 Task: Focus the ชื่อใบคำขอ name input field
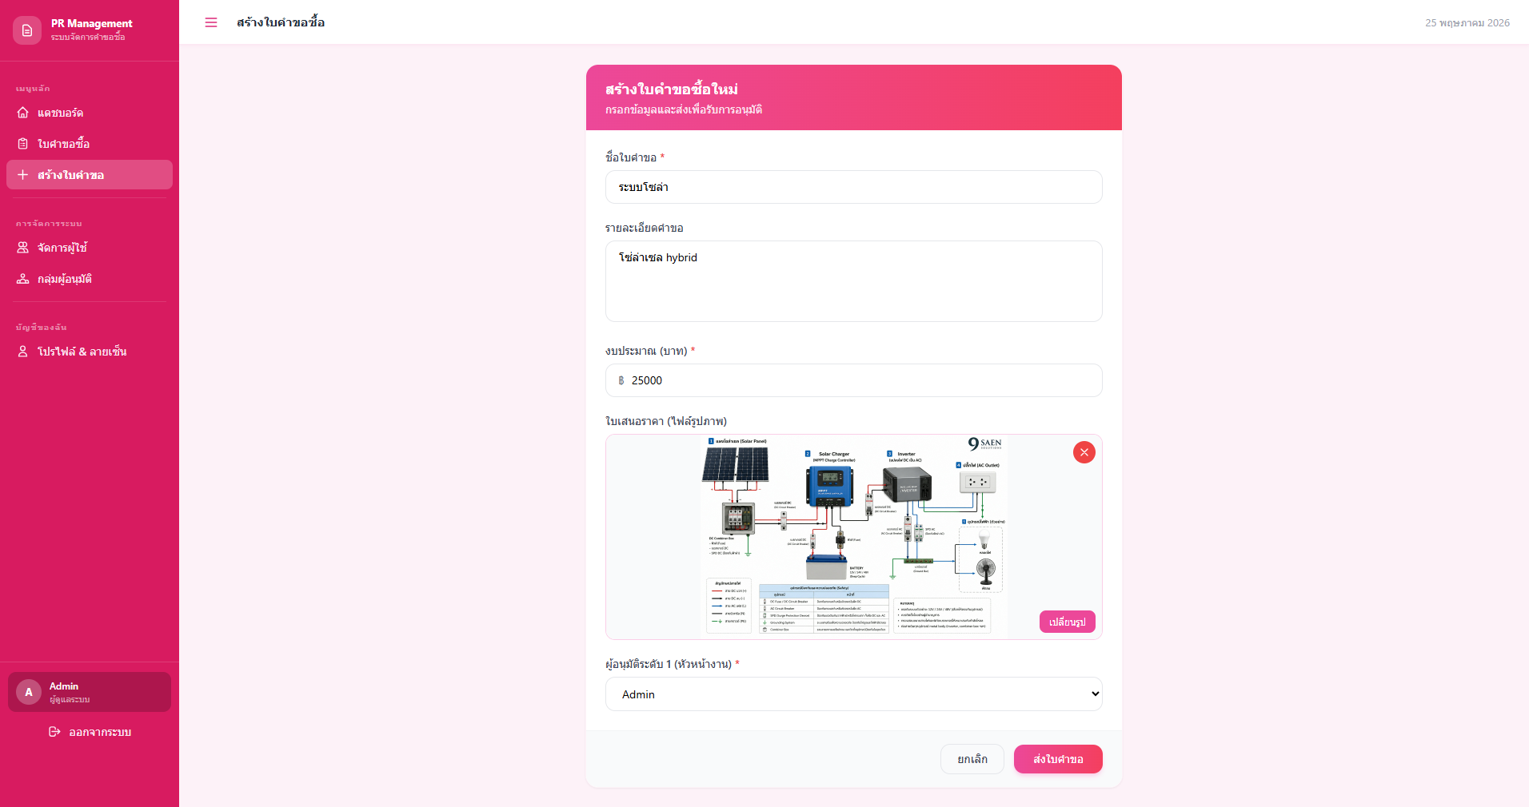pyautogui.click(x=854, y=187)
